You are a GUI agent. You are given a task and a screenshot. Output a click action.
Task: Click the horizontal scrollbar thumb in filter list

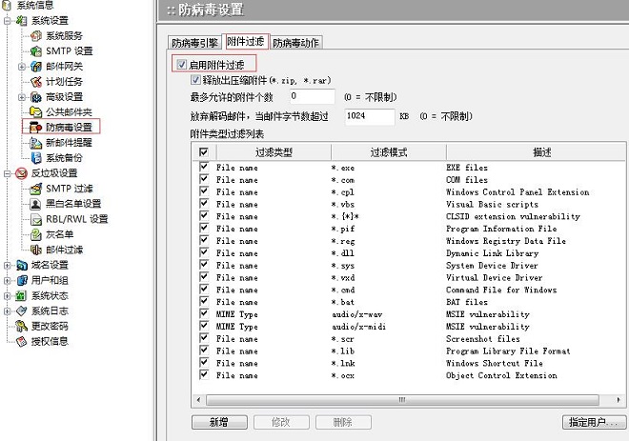point(402,400)
